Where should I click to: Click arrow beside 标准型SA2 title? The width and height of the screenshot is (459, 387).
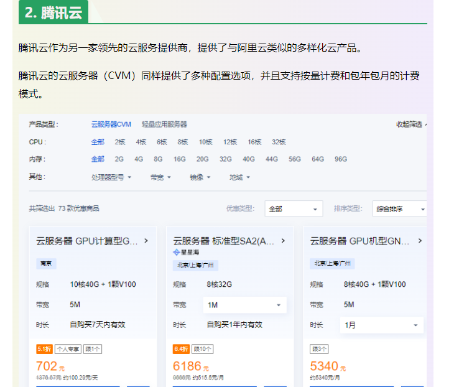point(283,241)
